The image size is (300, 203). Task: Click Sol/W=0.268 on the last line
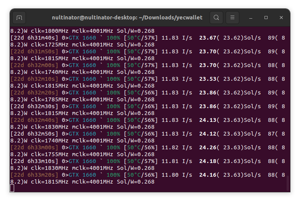coord(135,182)
